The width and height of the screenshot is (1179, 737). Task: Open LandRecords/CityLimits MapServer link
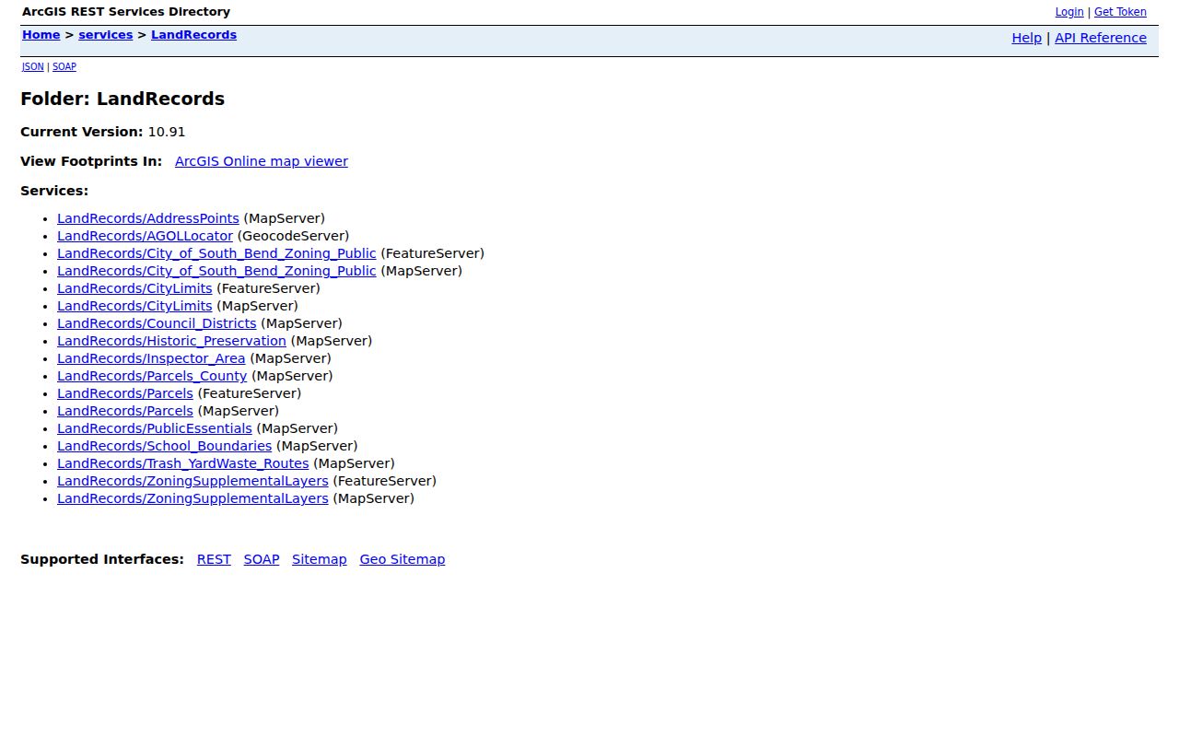click(x=134, y=306)
